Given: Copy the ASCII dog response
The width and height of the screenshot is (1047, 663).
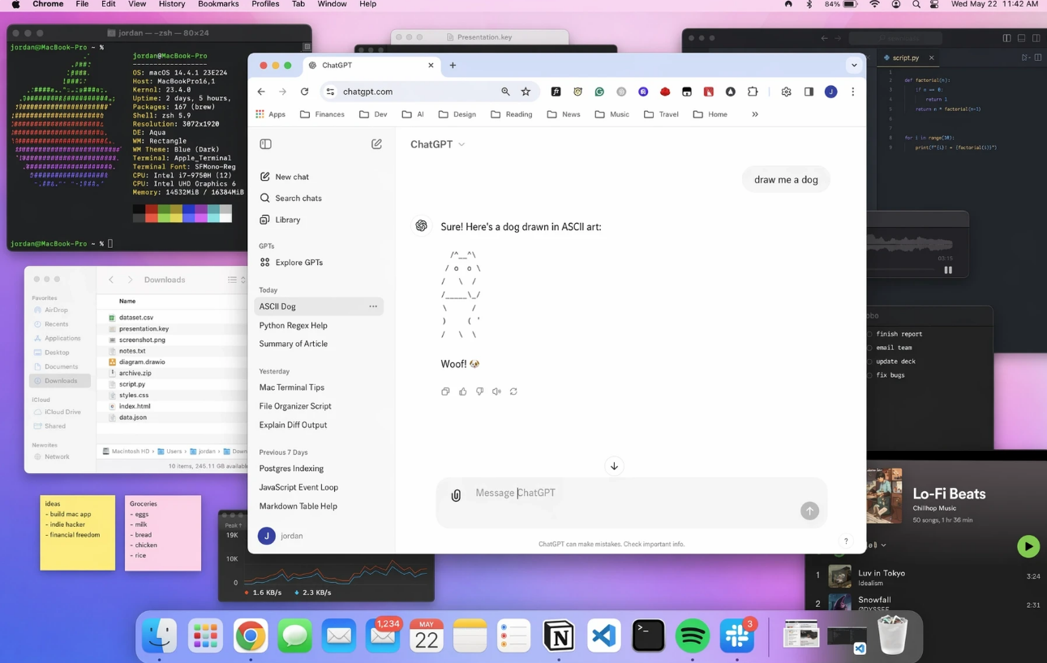Looking at the screenshot, I should pos(445,391).
